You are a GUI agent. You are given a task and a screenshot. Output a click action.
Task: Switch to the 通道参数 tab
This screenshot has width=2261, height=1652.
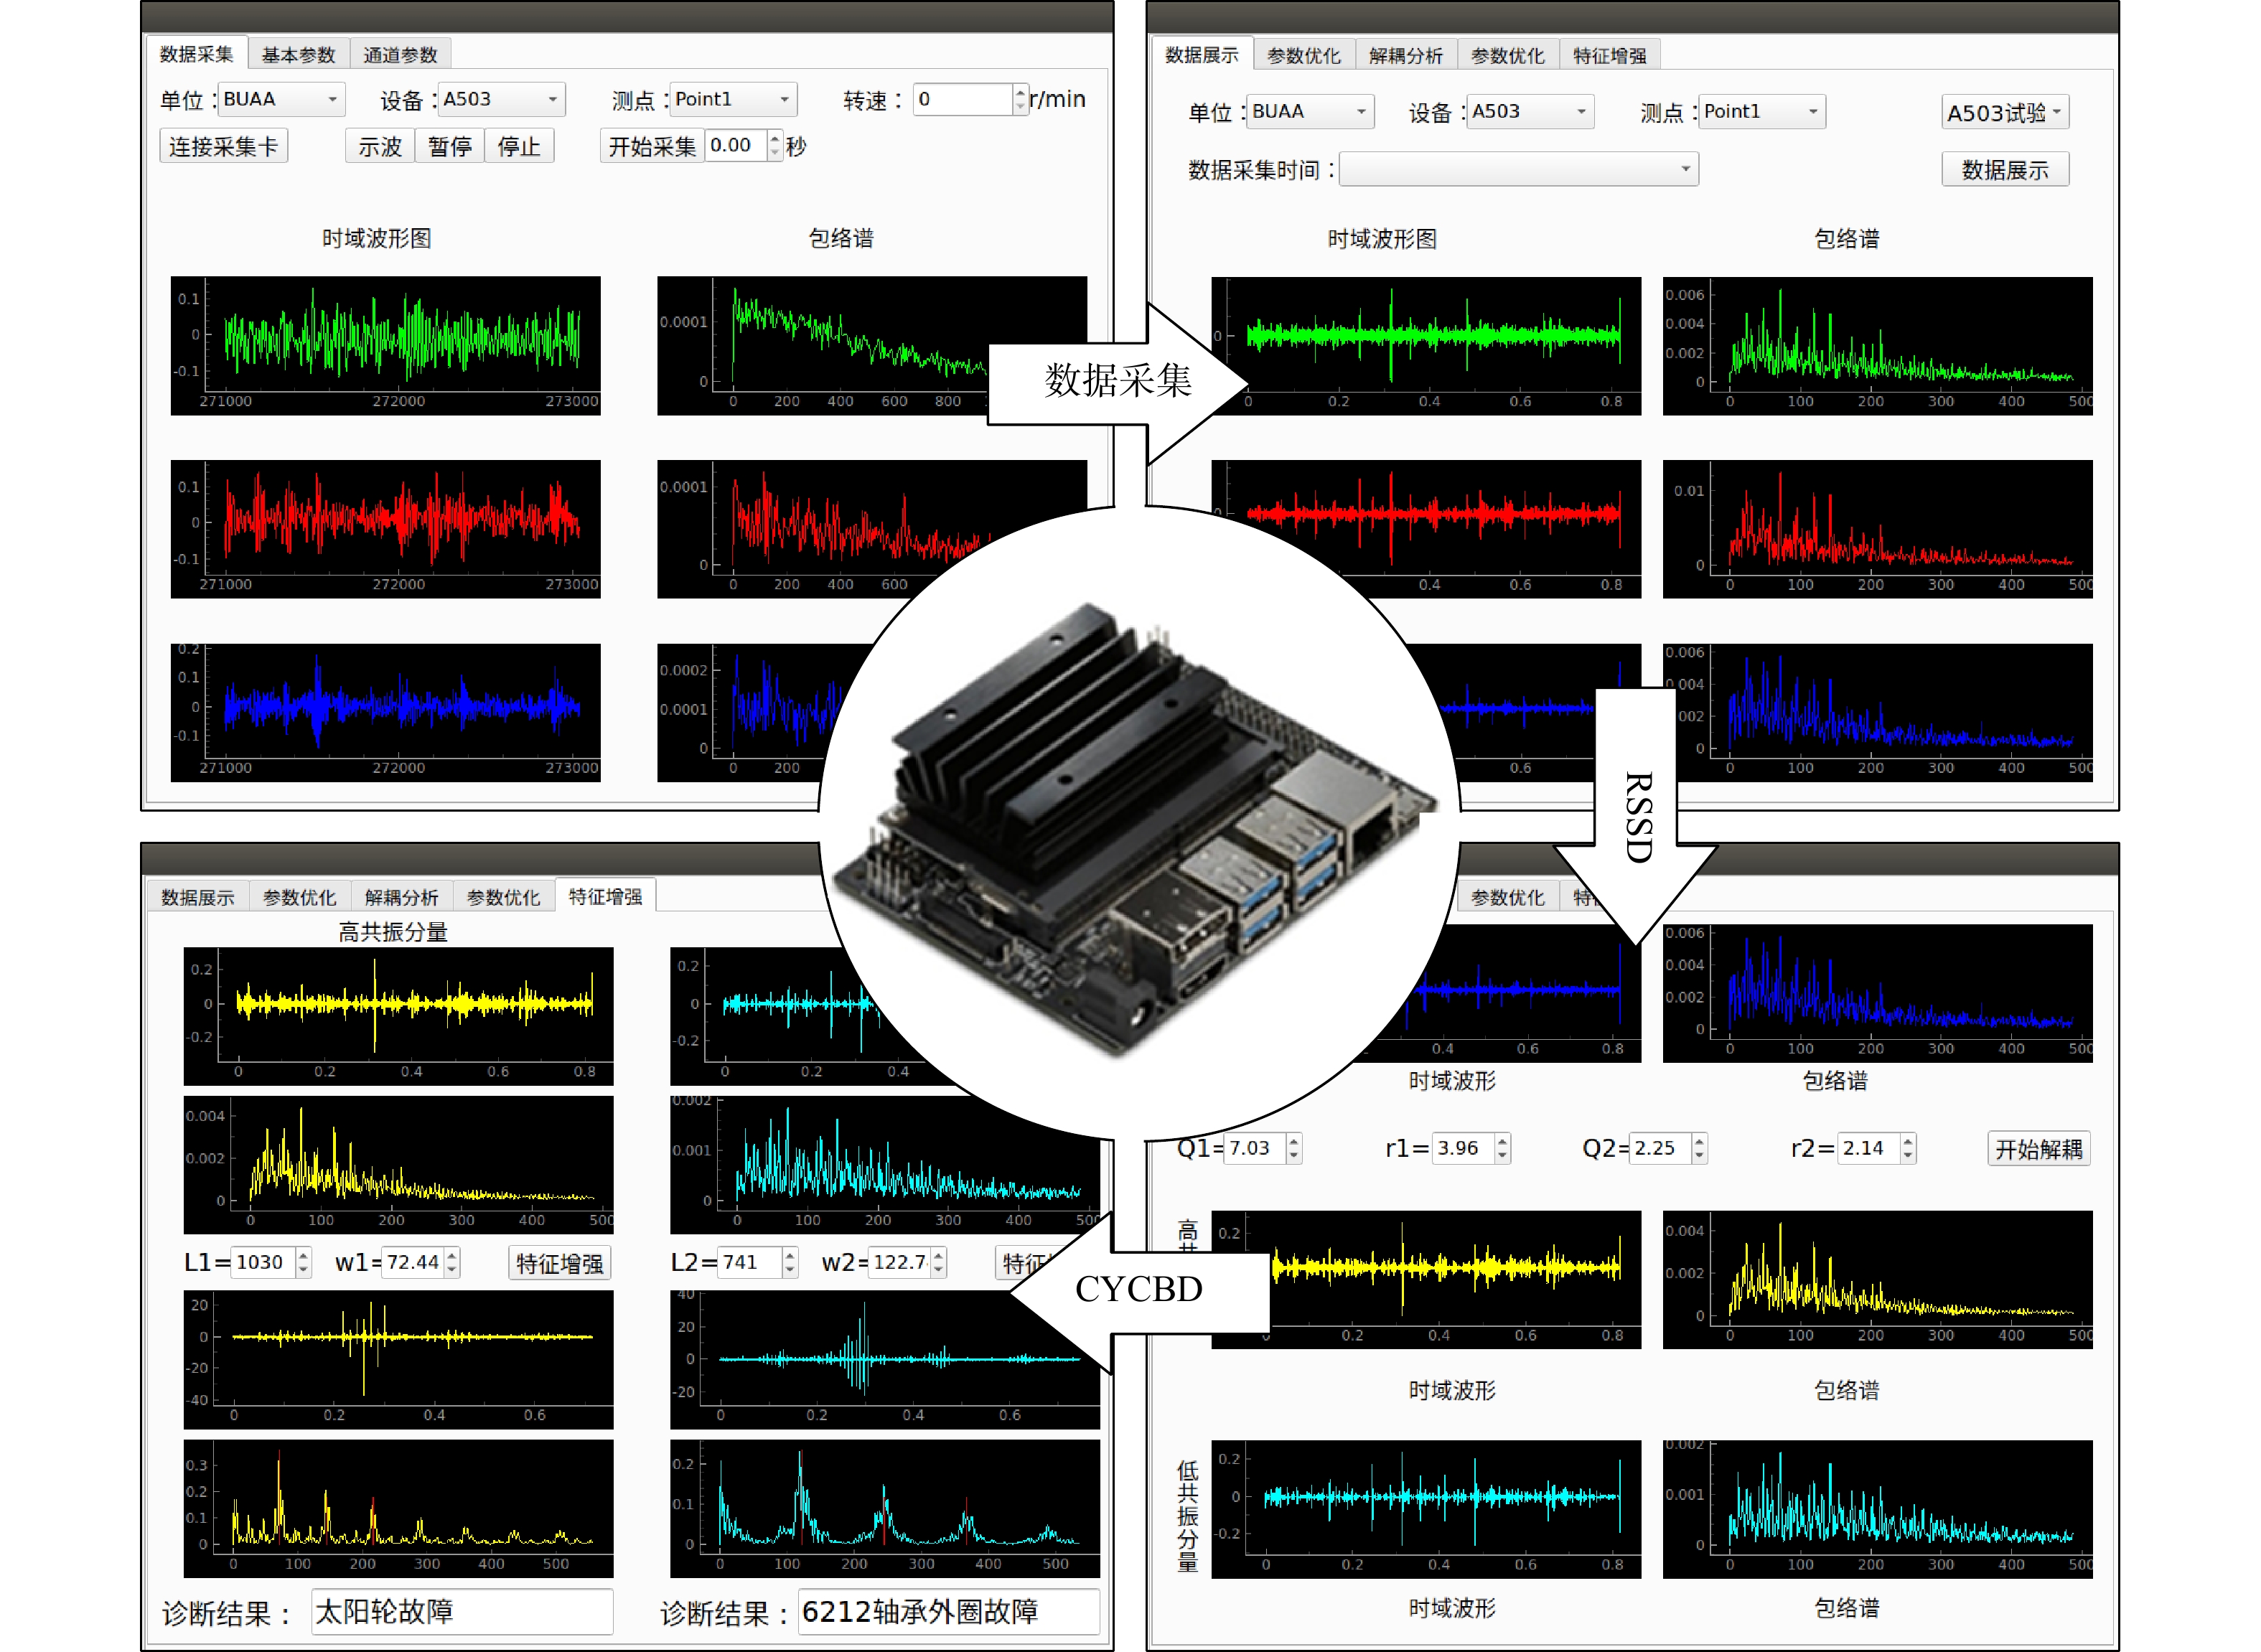(400, 55)
